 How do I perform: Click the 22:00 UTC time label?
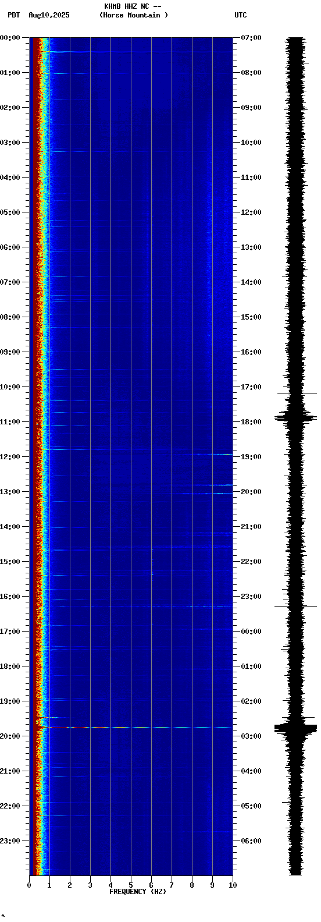251,562
